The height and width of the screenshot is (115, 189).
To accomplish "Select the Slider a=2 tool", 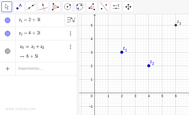I will pos(116,7).
